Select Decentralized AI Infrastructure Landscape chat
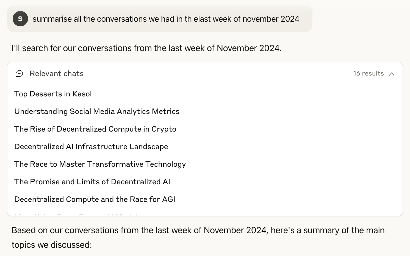Image resolution: width=410 pixels, height=256 pixels. 91,147
